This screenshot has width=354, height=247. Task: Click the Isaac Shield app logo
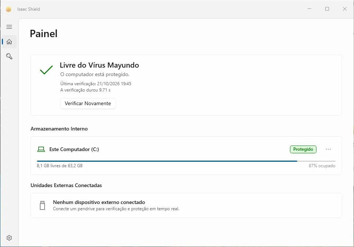(8, 9)
